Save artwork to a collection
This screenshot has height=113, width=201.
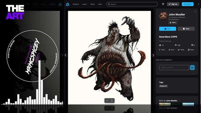click(186, 29)
